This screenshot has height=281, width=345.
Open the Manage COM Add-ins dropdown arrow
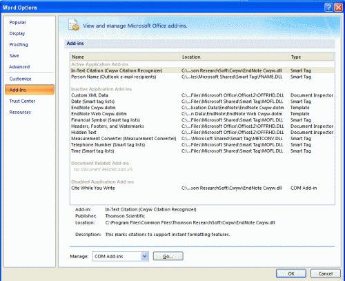tap(145, 256)
